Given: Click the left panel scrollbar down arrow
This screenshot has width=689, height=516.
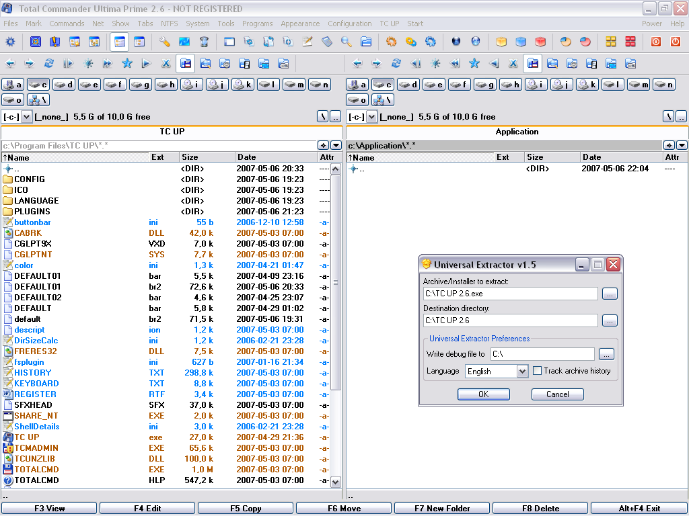Looking at the screenshot, I should pos(336,482).
